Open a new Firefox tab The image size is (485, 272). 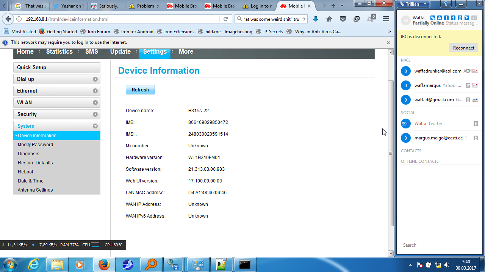click(x=333, y=6)
